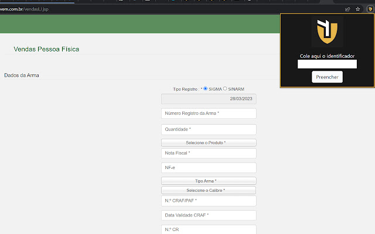Click the browser address bar URL
This screenshot has width=375, height=234.
(24, 9)
